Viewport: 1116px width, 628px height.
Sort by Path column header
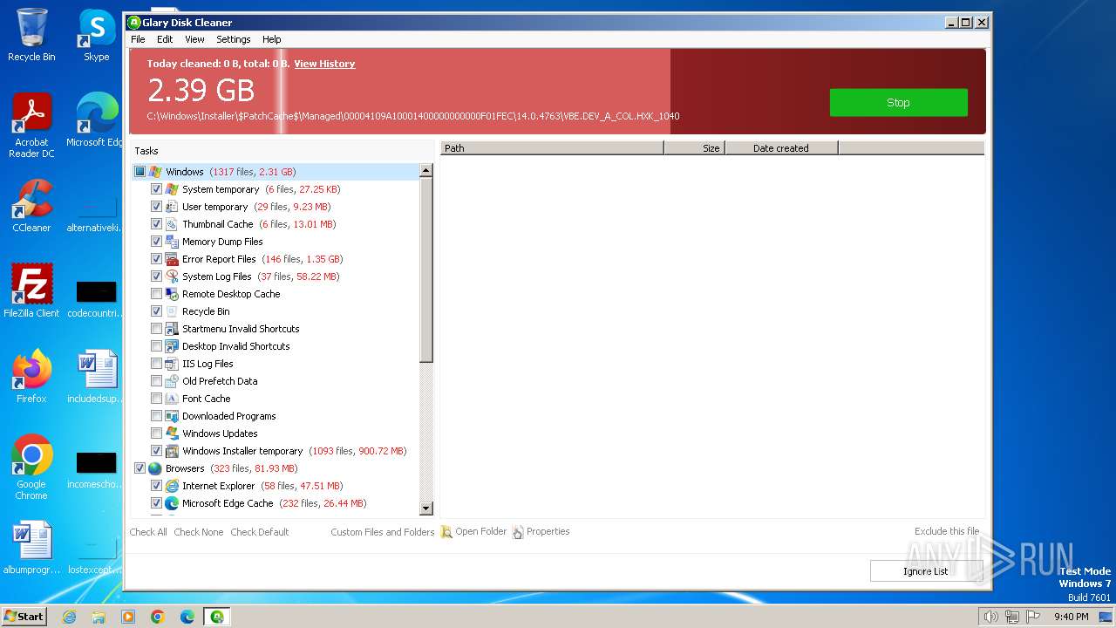click(x=552, y=148)
